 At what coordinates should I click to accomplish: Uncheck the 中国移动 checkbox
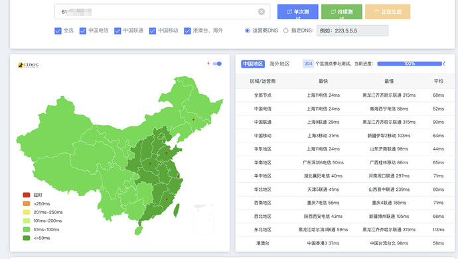[153, 30]
